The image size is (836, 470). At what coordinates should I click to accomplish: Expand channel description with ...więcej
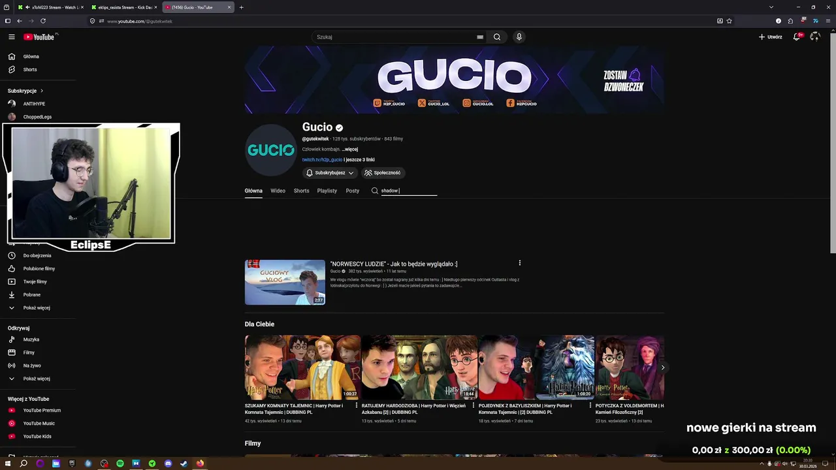(x=350, y=149)
